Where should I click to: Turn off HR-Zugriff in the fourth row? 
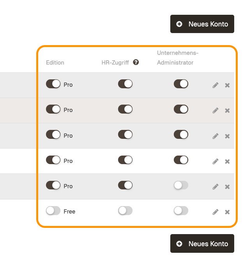tap(125, 160)
